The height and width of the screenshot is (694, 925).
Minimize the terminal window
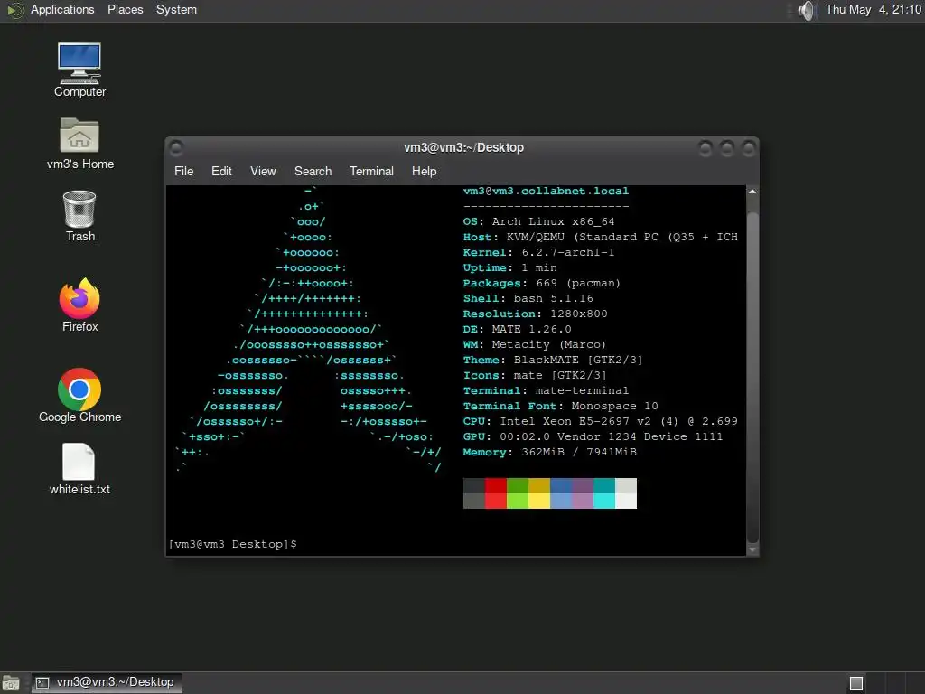[705, 147]
